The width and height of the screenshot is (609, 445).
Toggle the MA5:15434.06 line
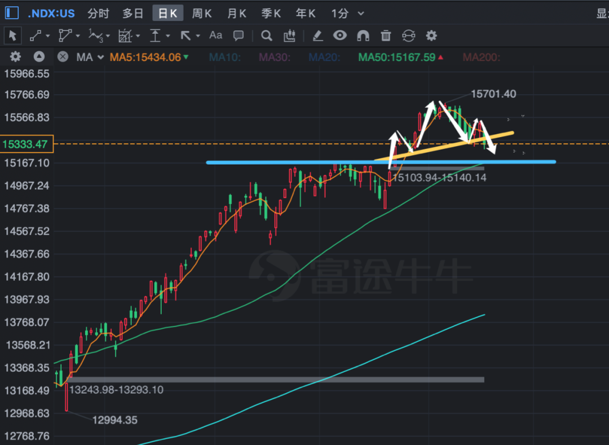tap(149, 58)
